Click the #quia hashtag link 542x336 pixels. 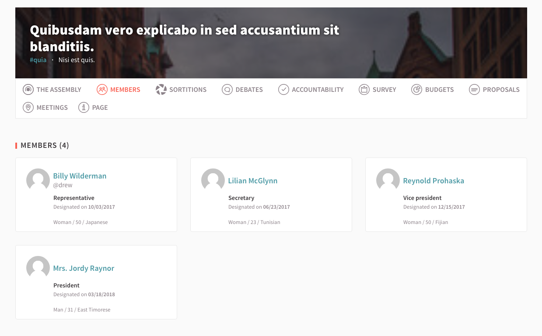click(38, 60)
